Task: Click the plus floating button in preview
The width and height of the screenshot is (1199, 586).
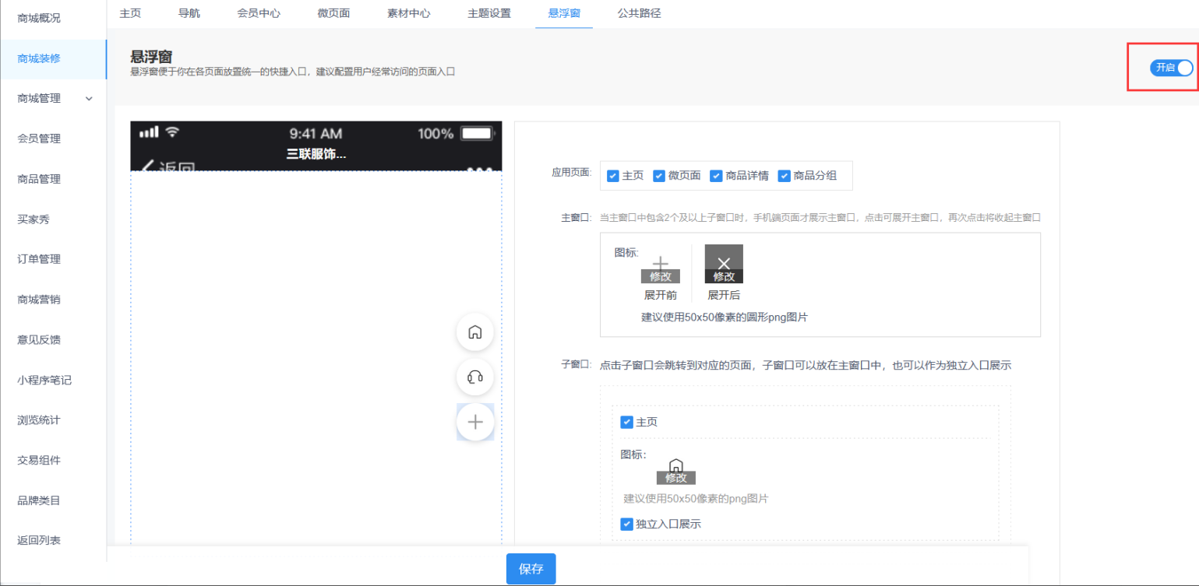Action: pyautogui.click(x=474, y=423)
